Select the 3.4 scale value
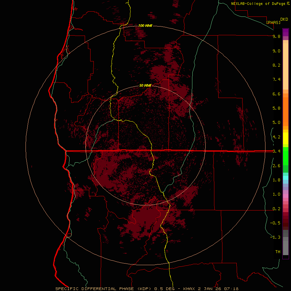This screenshot has height=291, width=291. point(276,151)
